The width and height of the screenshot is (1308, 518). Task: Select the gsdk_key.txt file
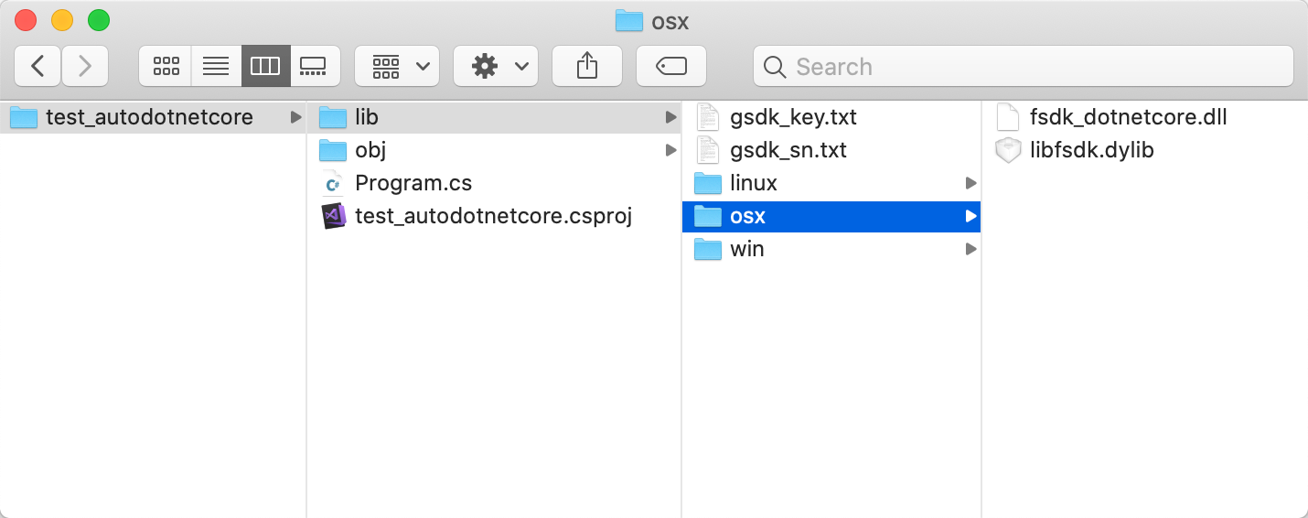tap(793, 117)
